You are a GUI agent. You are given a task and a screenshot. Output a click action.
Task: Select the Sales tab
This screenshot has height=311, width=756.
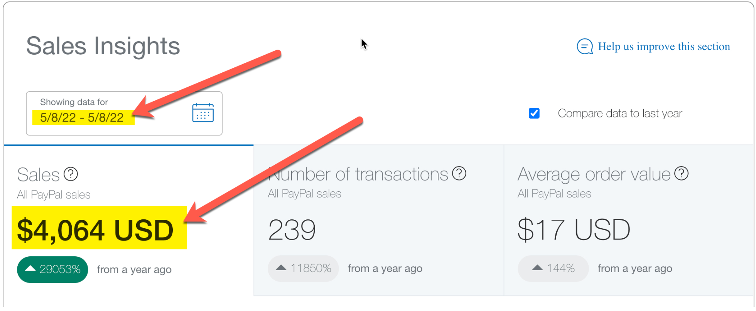click(x=128, y=221)
